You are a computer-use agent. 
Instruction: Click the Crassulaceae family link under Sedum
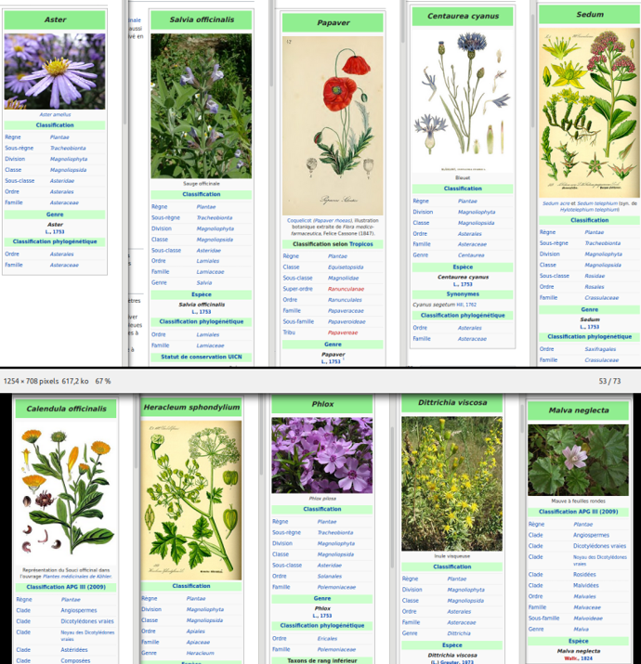(x=602, y=298)
